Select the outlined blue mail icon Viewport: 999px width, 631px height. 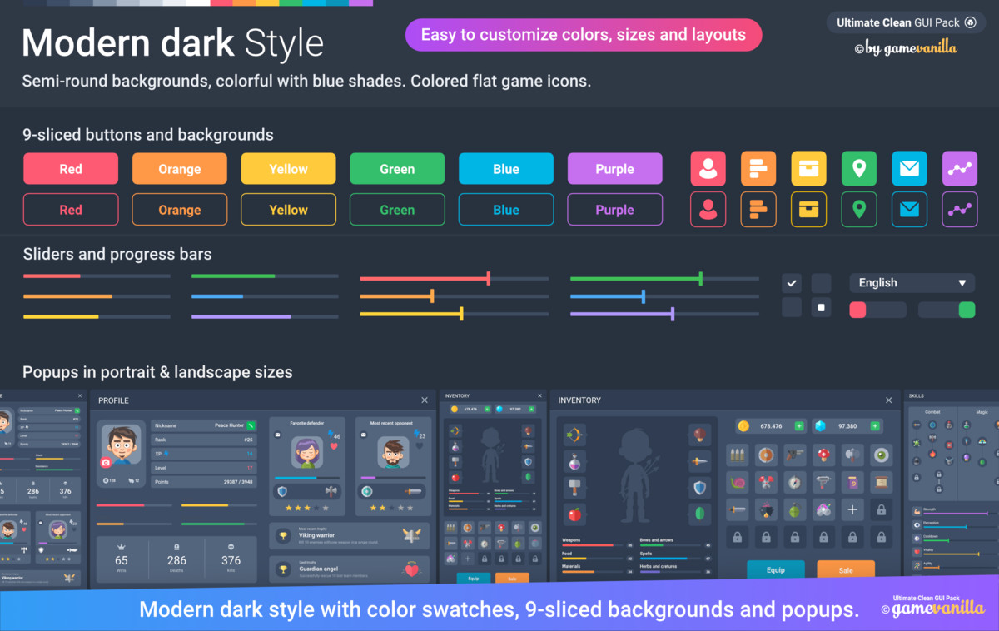click(x=909, y=209)
